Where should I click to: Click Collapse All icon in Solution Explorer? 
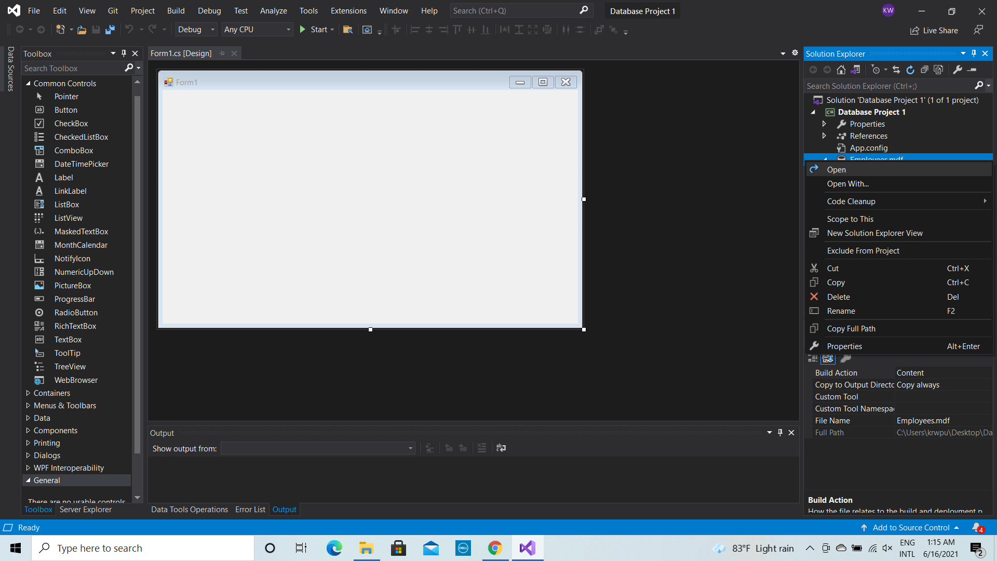tap(924, 70)
